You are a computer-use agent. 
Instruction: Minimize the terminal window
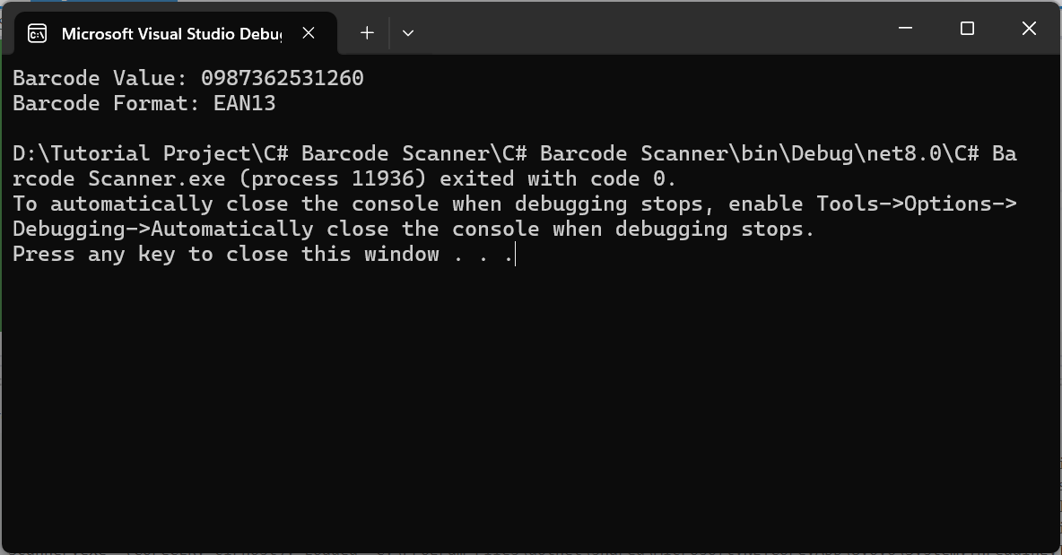(906, 29)
